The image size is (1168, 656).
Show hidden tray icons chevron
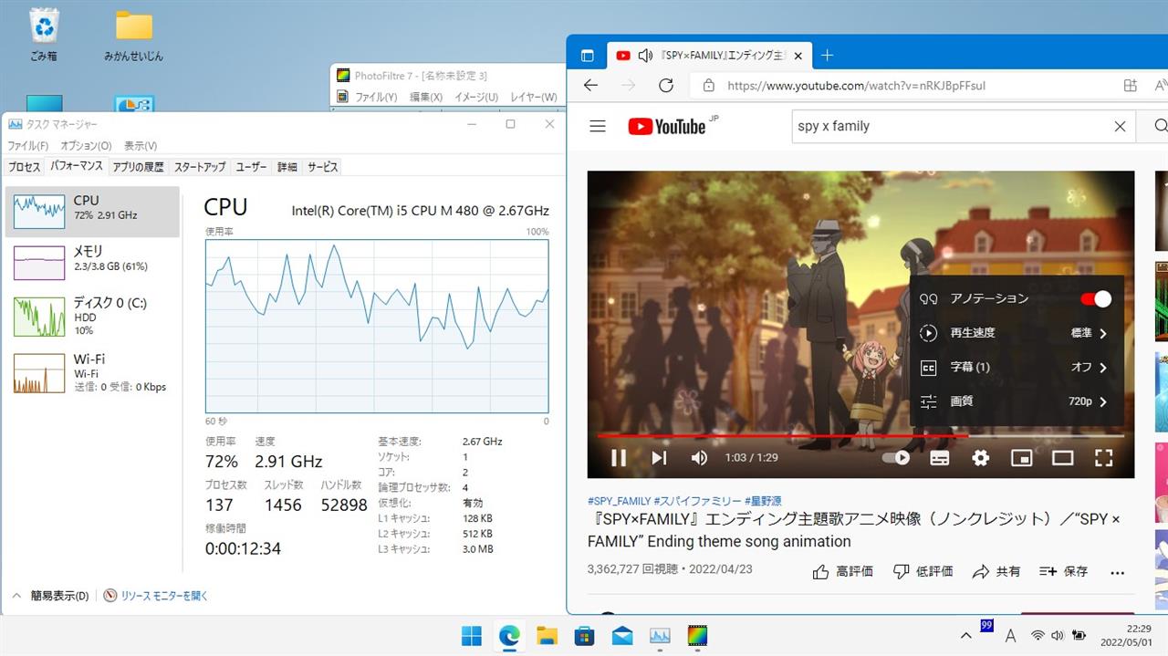(x=965, y=635)
